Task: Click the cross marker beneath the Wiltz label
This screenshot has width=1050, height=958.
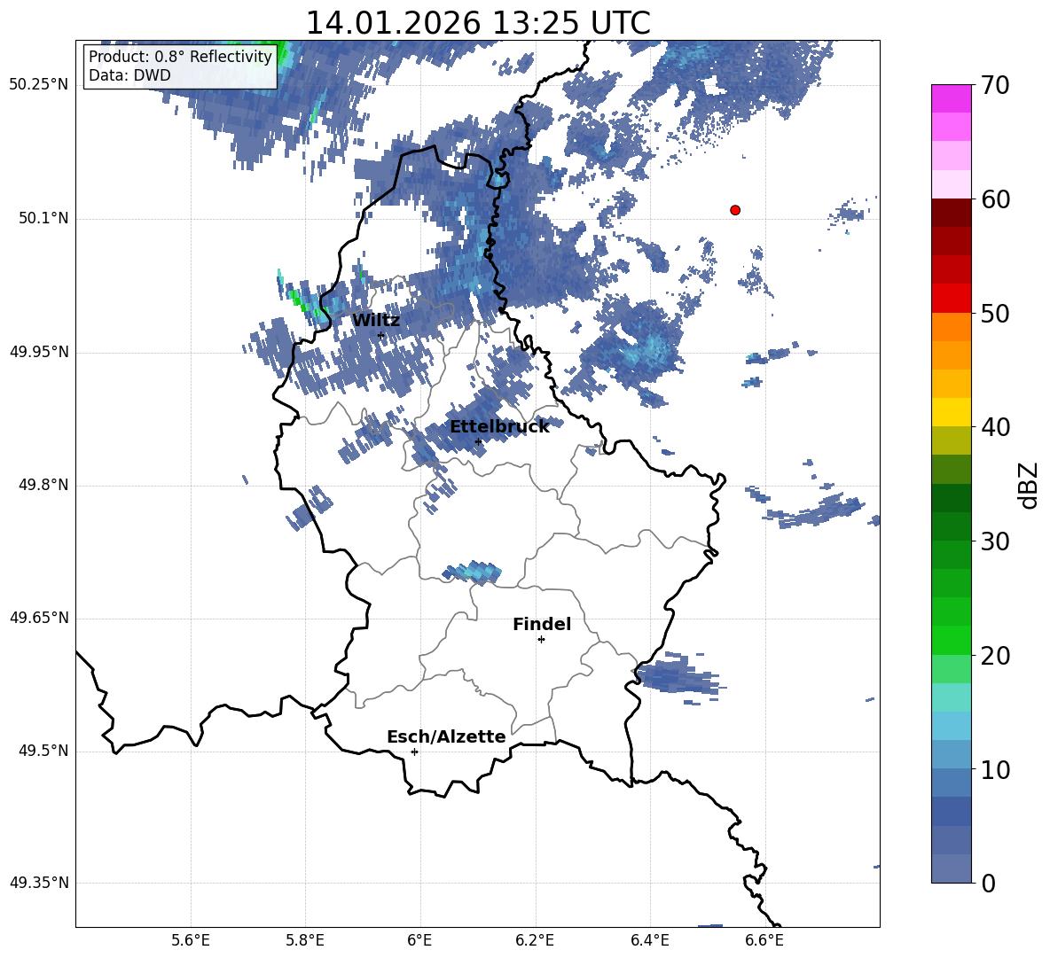Action: pos(381,336)
